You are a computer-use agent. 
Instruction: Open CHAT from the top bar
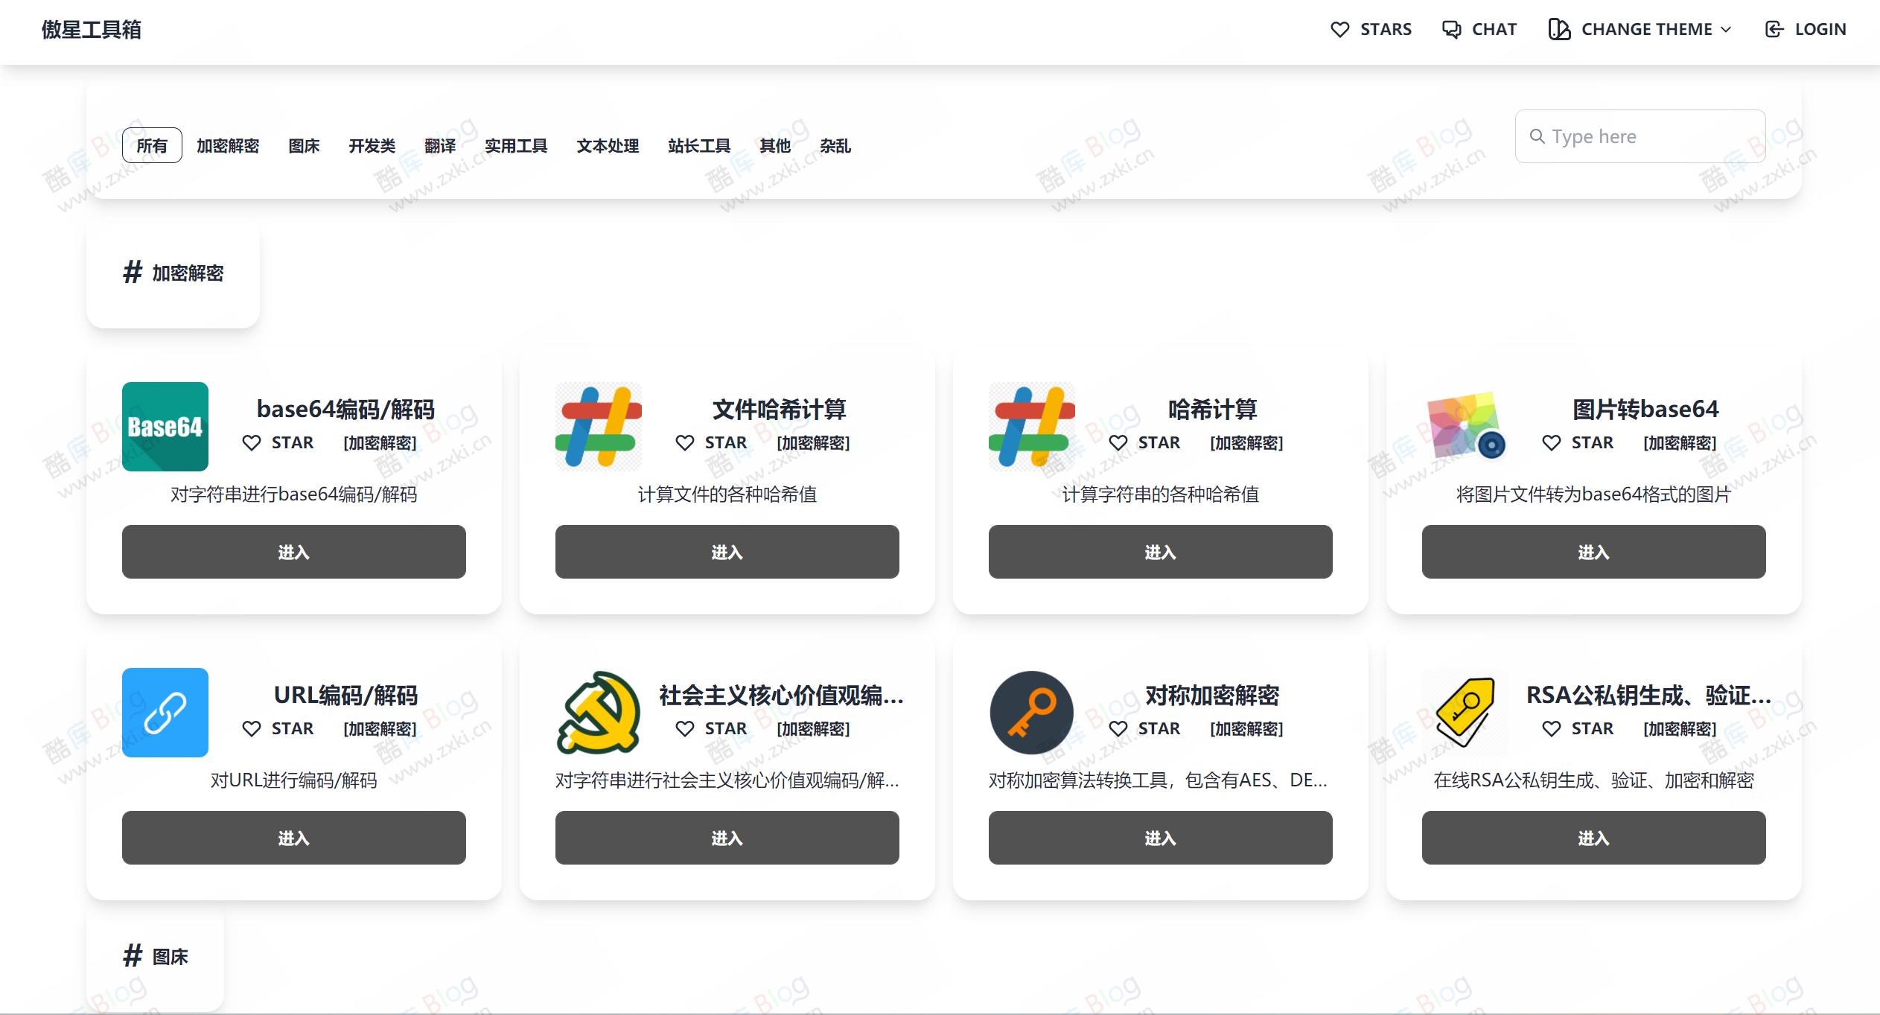tap(1479, 29)
